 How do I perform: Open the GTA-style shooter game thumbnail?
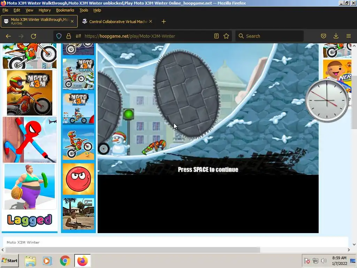78,214
